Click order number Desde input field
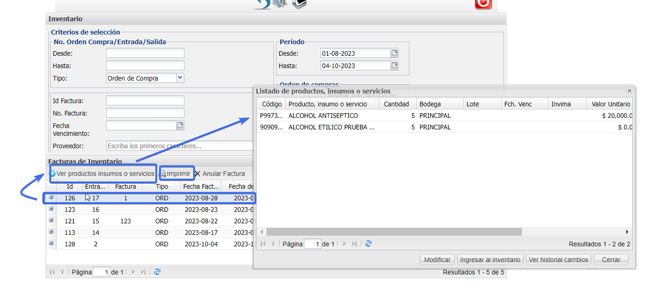The height and width of the screenshot is (291, 657). click(x=145, y=53)
